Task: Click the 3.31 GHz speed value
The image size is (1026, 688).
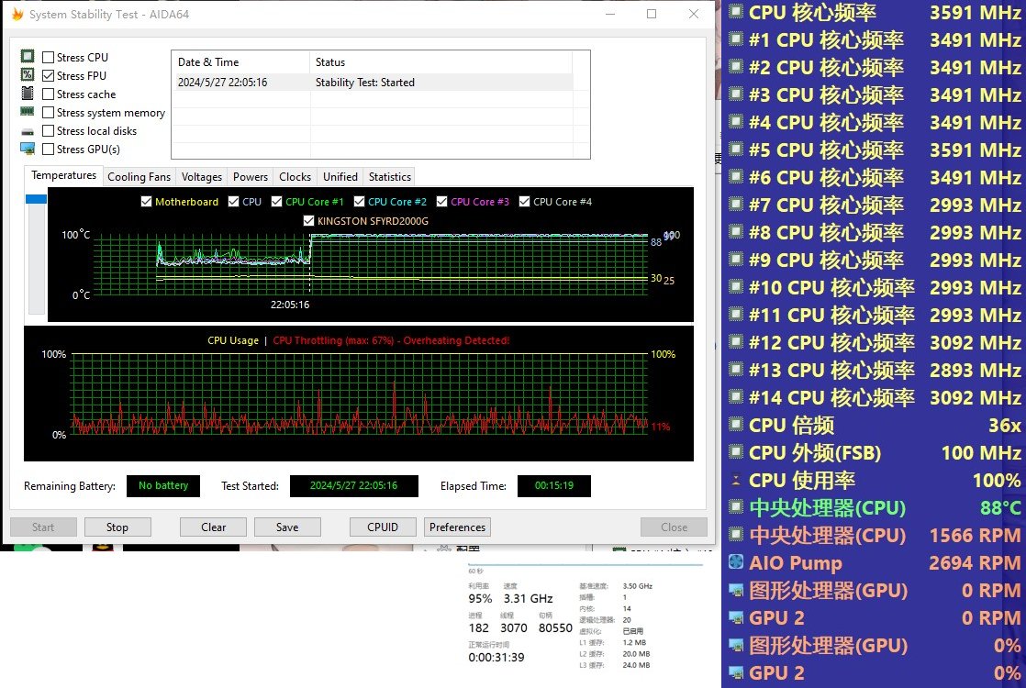Action: click(x=528, y=598)
